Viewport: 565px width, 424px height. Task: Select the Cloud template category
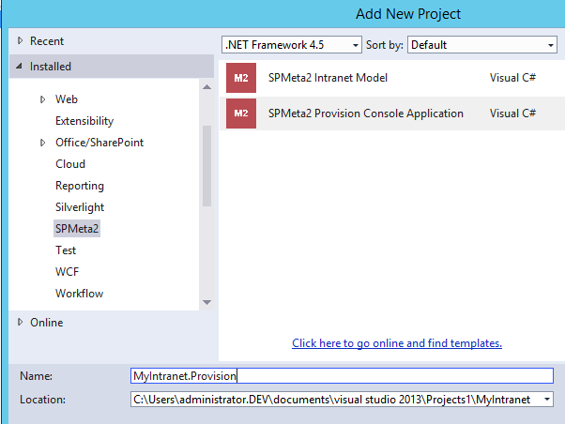tap(70, 164)
